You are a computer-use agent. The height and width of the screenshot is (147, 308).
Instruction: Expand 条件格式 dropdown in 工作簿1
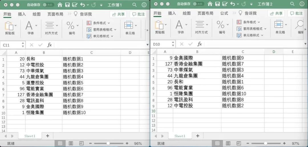tap(109, 23)
